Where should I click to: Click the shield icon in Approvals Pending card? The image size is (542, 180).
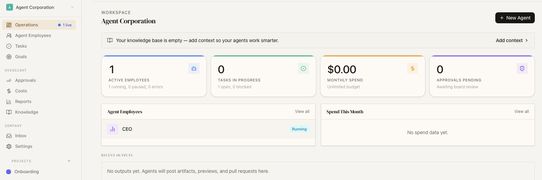pos(522,68)
